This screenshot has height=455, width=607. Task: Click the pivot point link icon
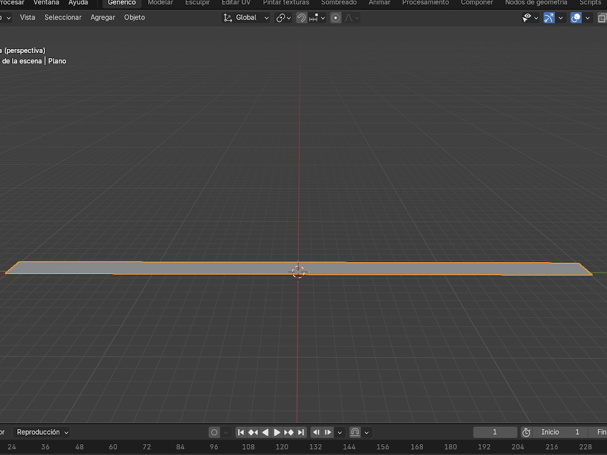281,18
